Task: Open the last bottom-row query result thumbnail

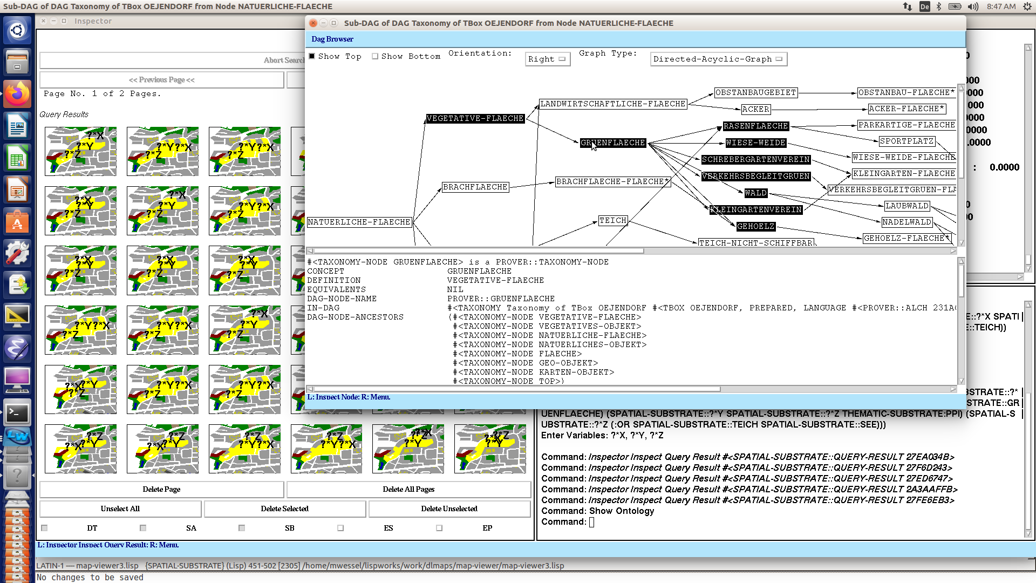Action: coord(490,449)
